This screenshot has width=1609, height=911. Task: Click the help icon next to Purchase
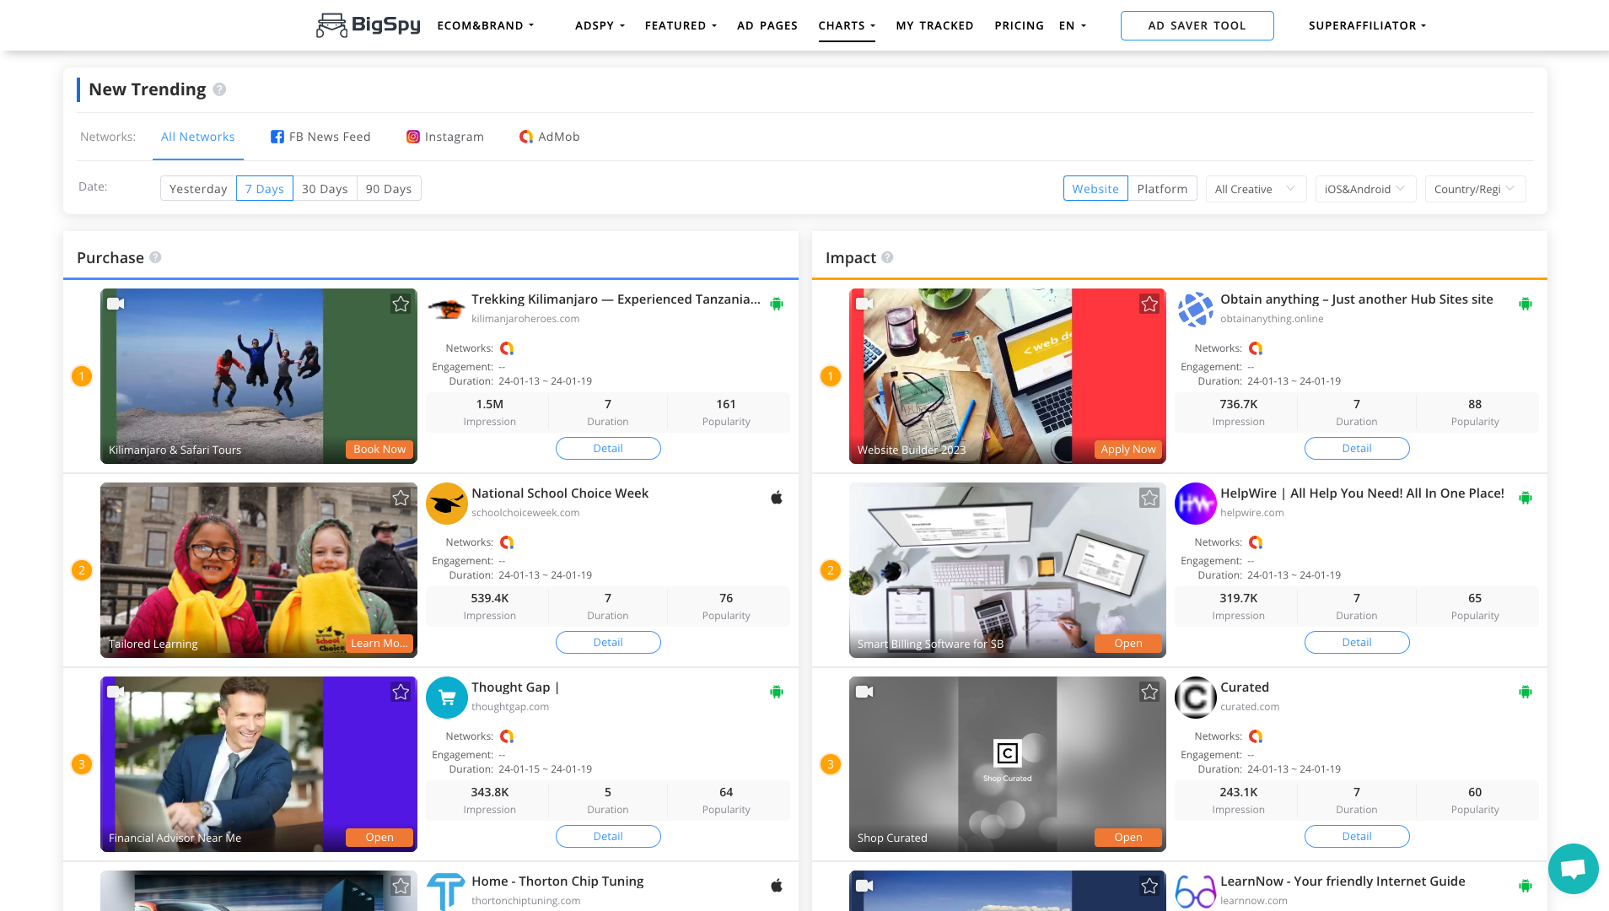coord(155,257)
